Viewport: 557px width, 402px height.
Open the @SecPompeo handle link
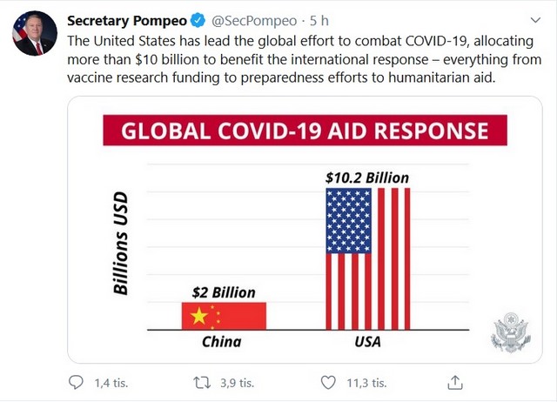[254, 21]
